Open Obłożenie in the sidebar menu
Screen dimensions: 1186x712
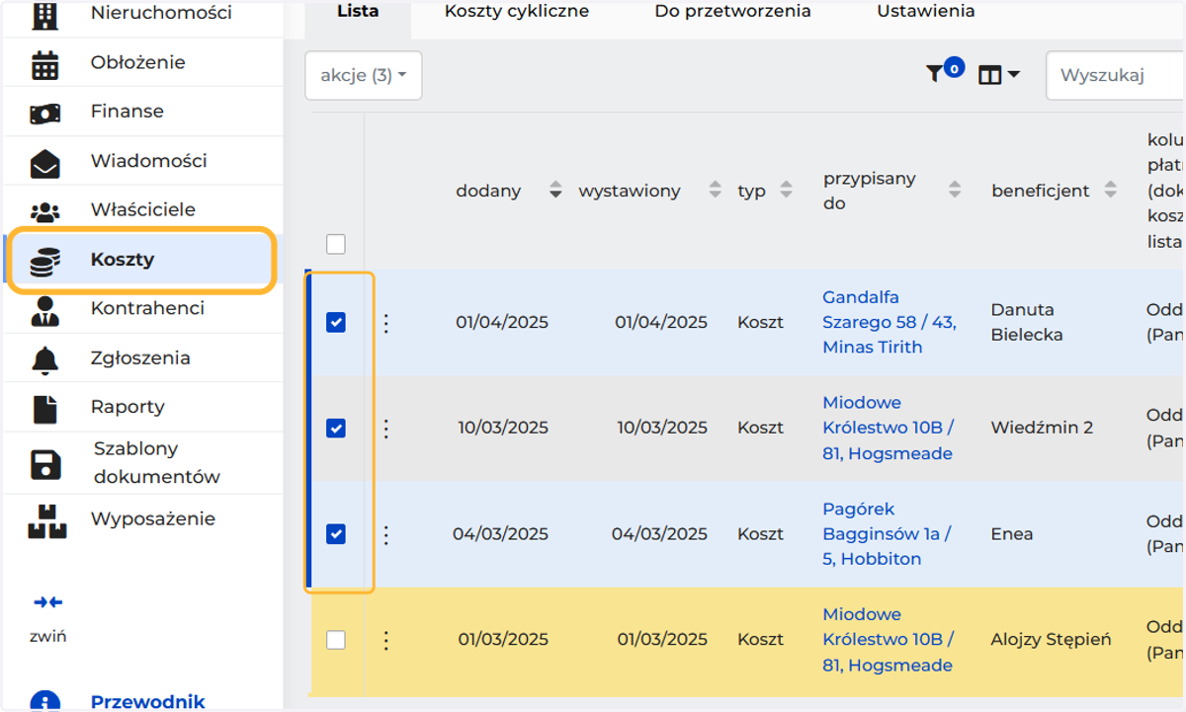138,62
